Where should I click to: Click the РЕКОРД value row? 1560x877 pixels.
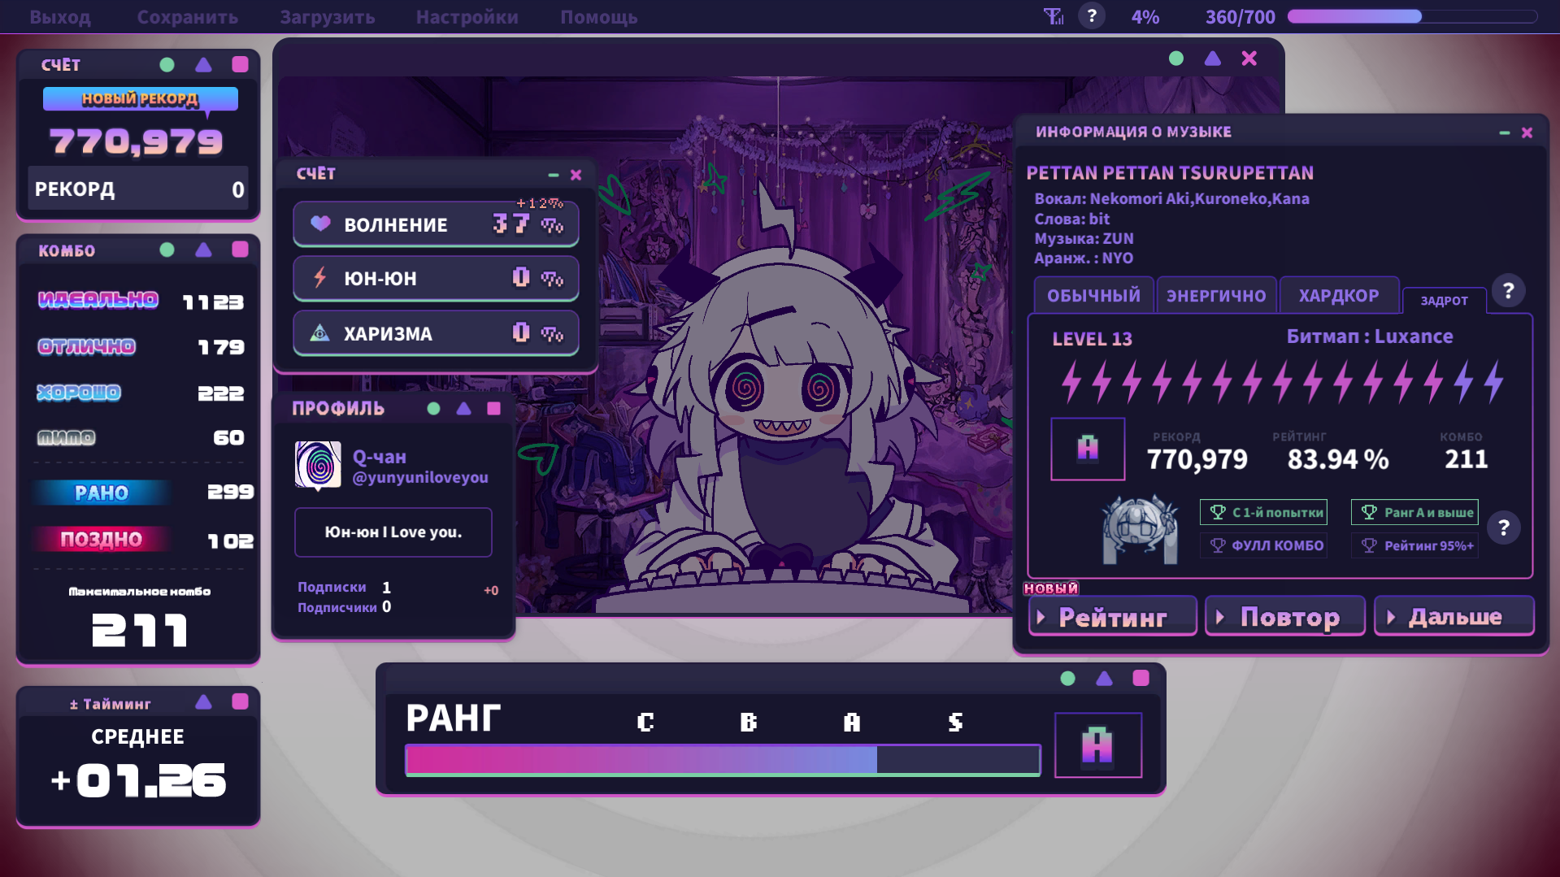point(138,189)
